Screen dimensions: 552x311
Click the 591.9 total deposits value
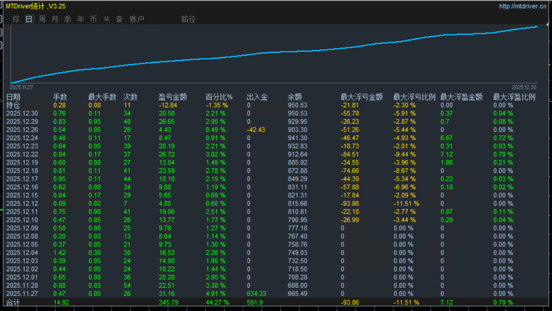click(x=254, y=302)
